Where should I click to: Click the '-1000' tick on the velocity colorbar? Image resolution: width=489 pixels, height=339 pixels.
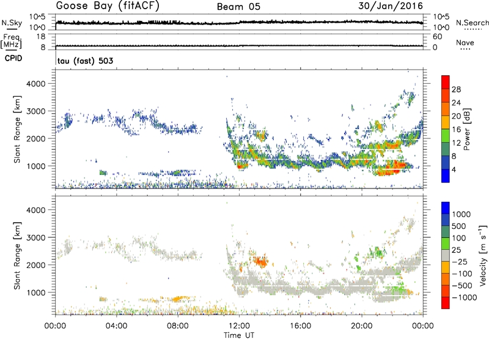464,297
